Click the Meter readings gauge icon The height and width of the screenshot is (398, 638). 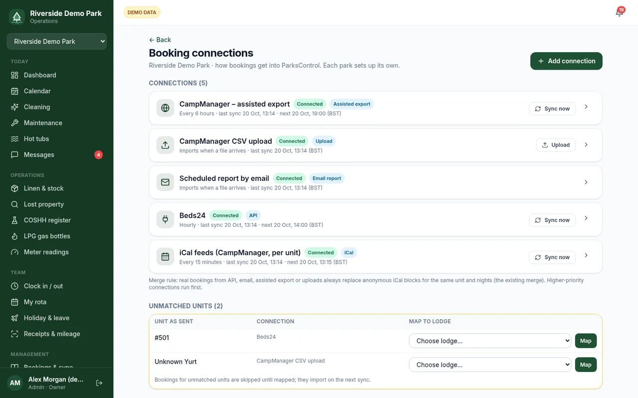[x=14, y=252]
